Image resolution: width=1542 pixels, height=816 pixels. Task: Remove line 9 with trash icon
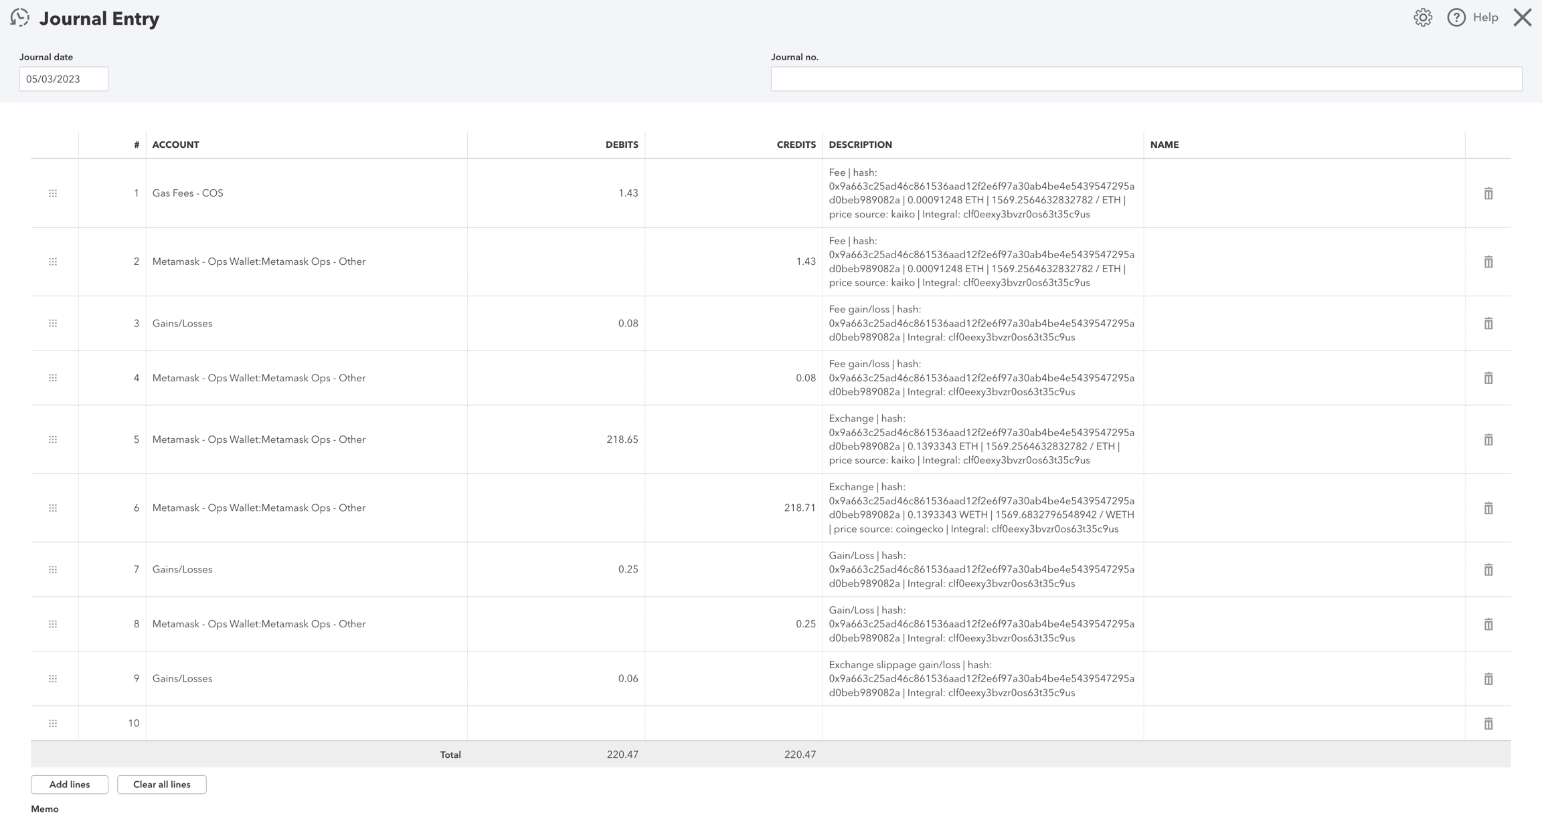tap(1488, 679)
